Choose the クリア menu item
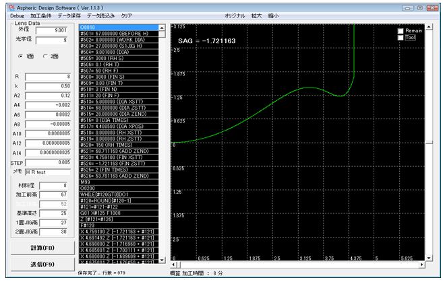 pos(126,15)
